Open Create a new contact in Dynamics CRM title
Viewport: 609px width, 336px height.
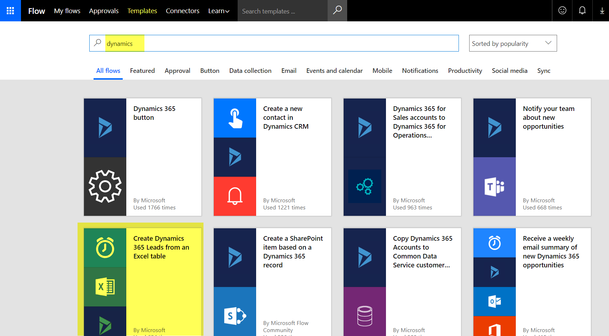(286, 117)
